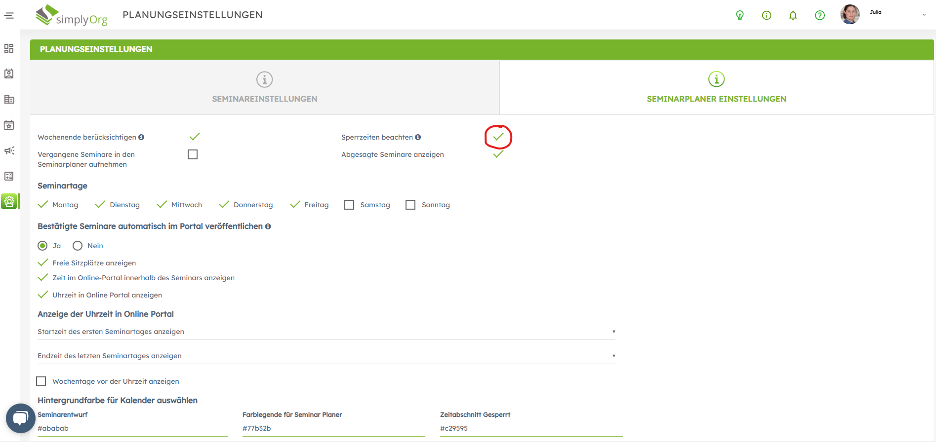
Task: Open the dashboard grid icon in sidebar
Action: click(9, 48)
